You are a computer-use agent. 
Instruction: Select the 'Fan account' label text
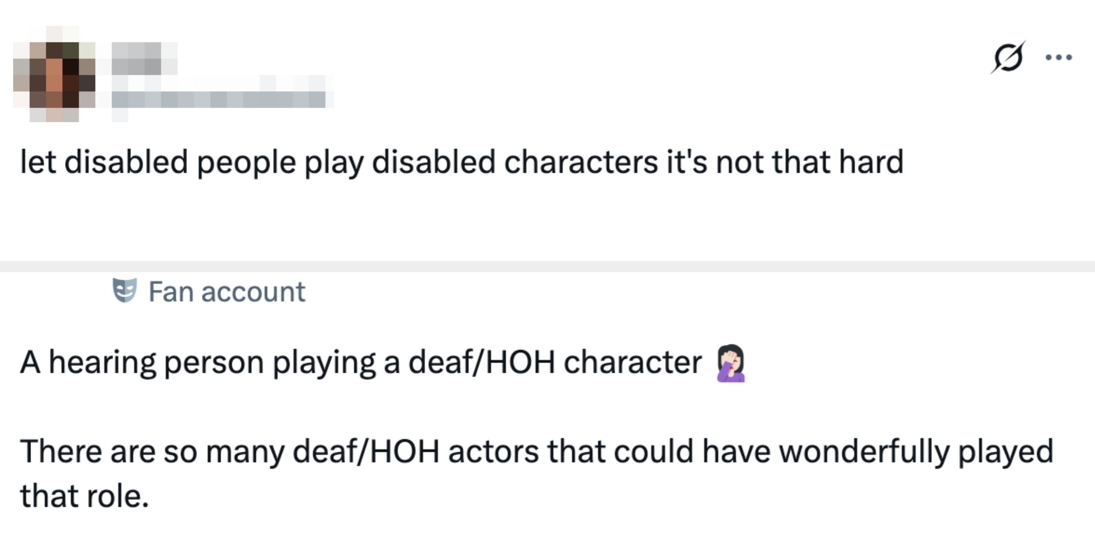[x=227, y=292]
